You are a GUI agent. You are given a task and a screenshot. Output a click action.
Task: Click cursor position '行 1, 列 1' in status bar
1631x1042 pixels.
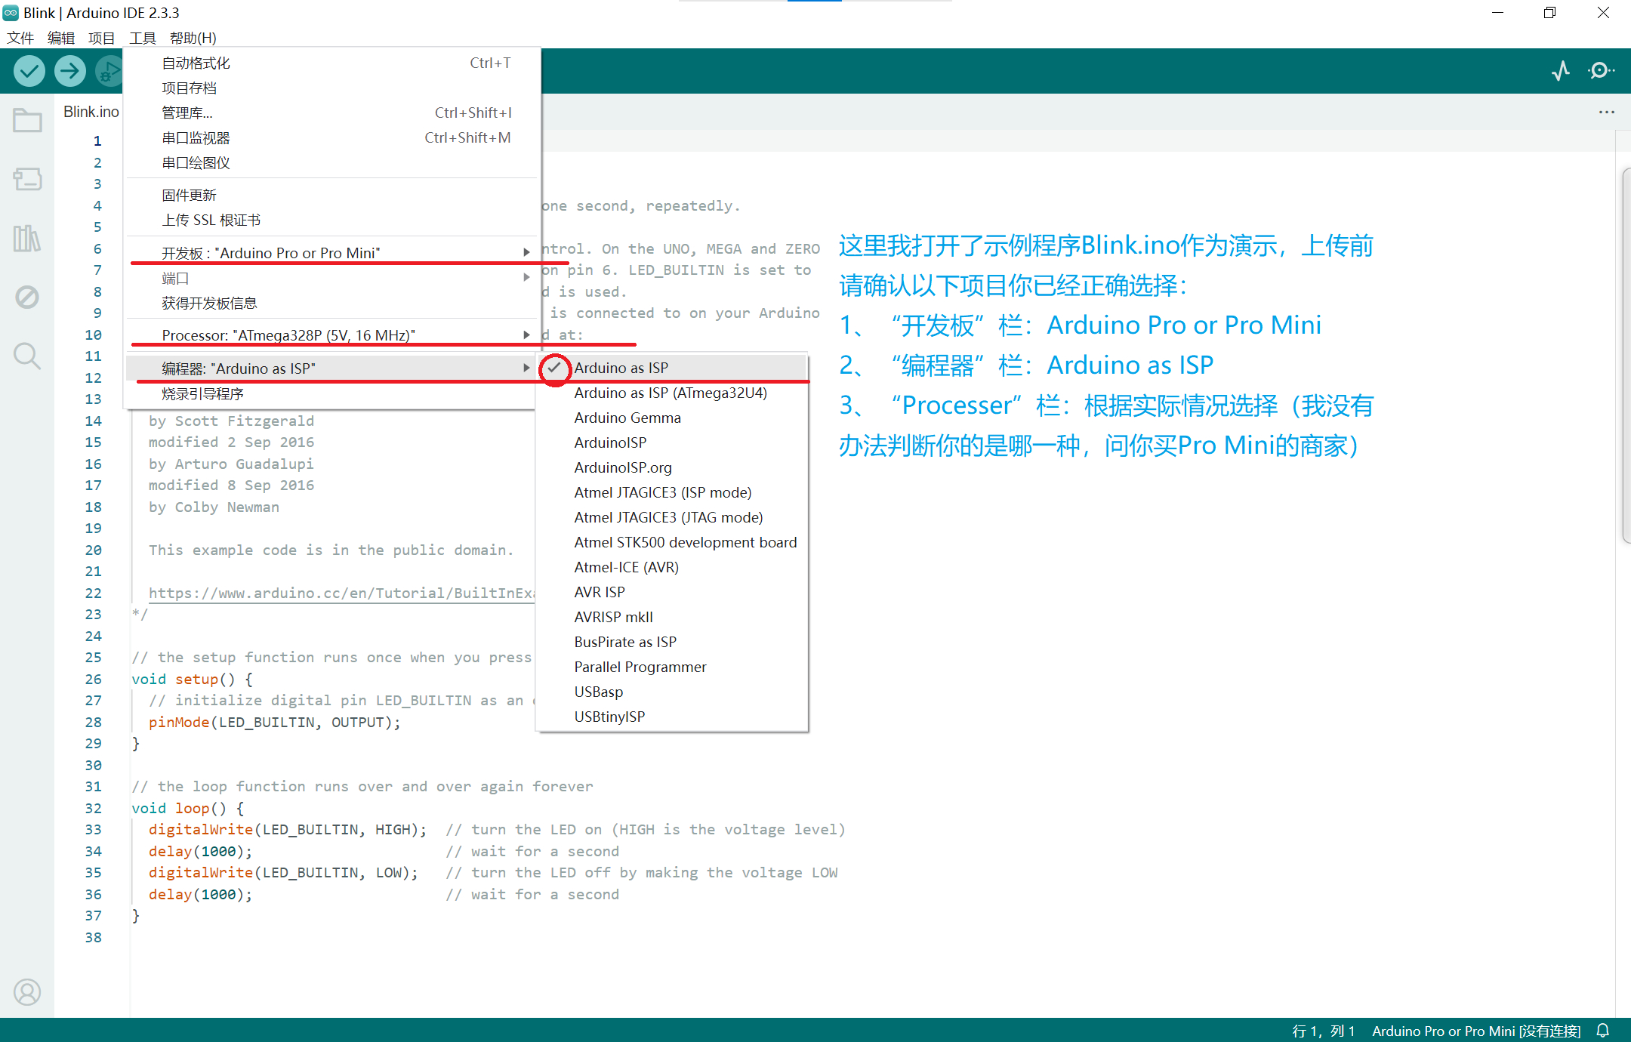click(1324, 1031)
